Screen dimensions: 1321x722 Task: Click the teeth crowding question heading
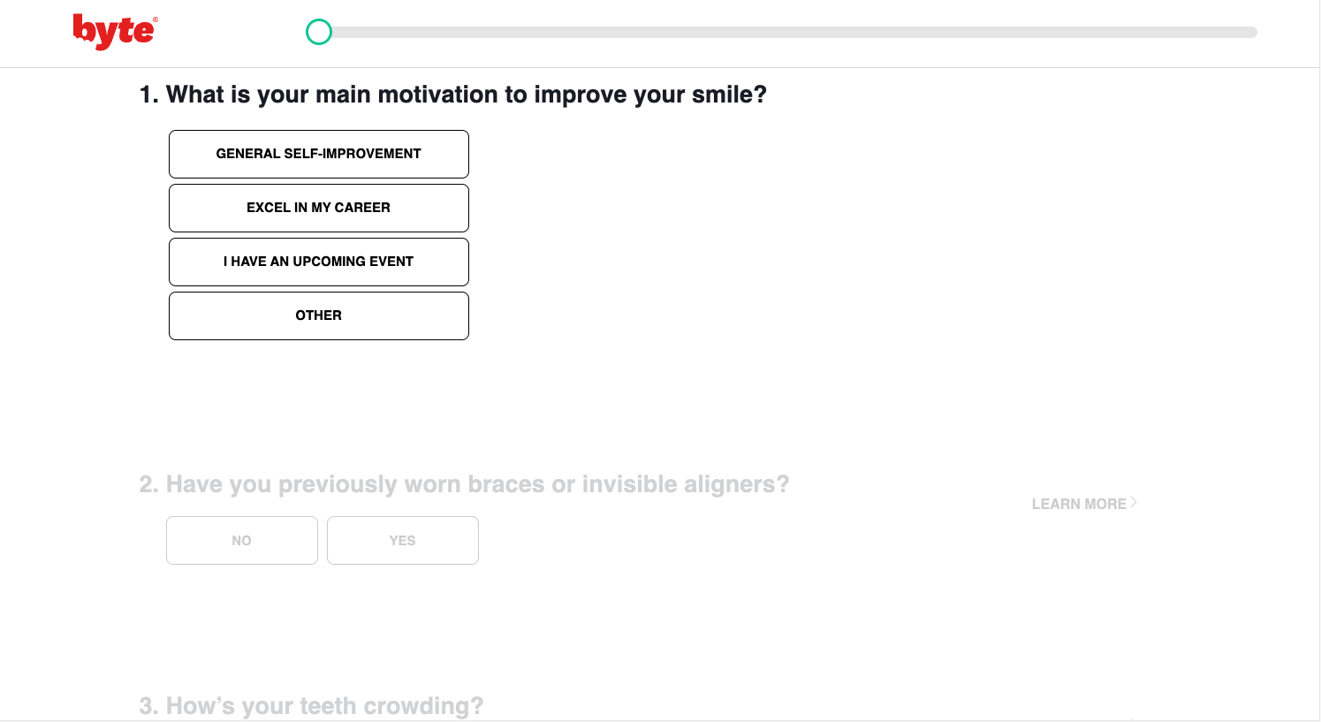(311, 705)
